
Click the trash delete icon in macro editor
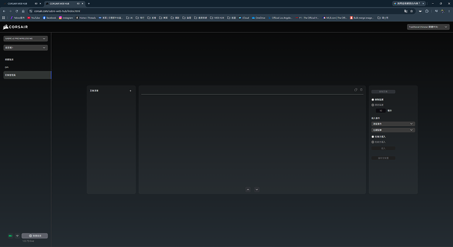tap(361, 90)
